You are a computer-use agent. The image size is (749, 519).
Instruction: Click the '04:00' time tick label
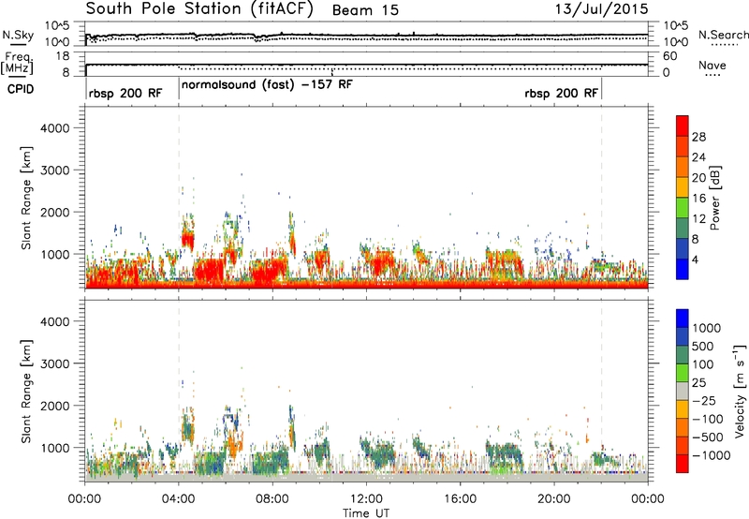(x=179, y=499)
